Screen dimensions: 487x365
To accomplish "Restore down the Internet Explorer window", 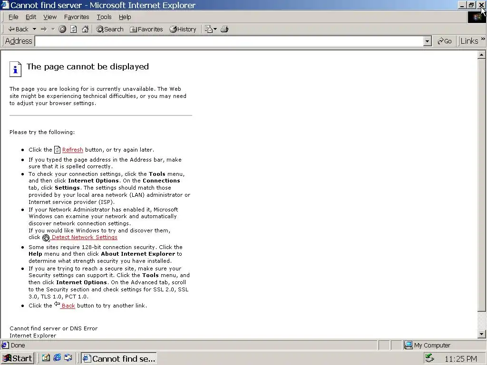I will coord(471,5).
